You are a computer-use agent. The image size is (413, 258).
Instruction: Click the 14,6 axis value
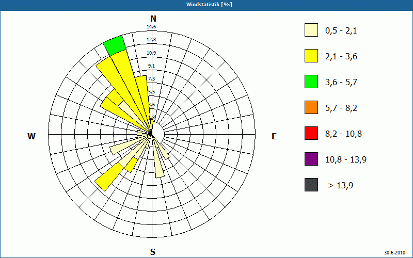(x=151, y=27)
